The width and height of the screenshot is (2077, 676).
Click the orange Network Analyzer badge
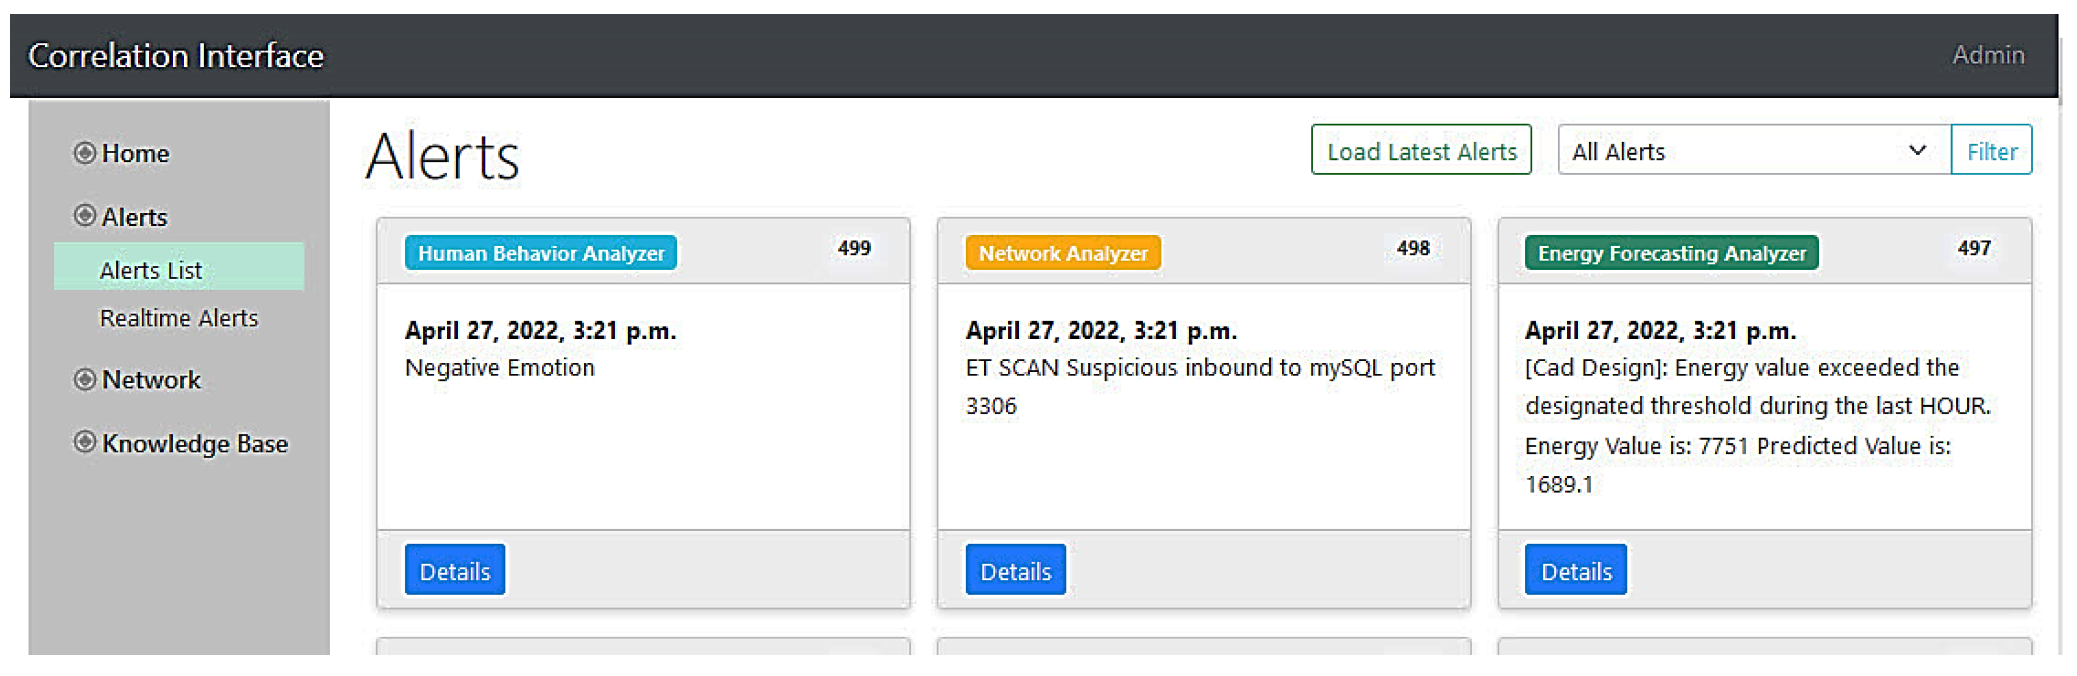coord(1063,253)
